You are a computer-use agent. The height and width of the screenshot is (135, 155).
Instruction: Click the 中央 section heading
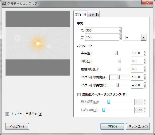click(80, 23)
